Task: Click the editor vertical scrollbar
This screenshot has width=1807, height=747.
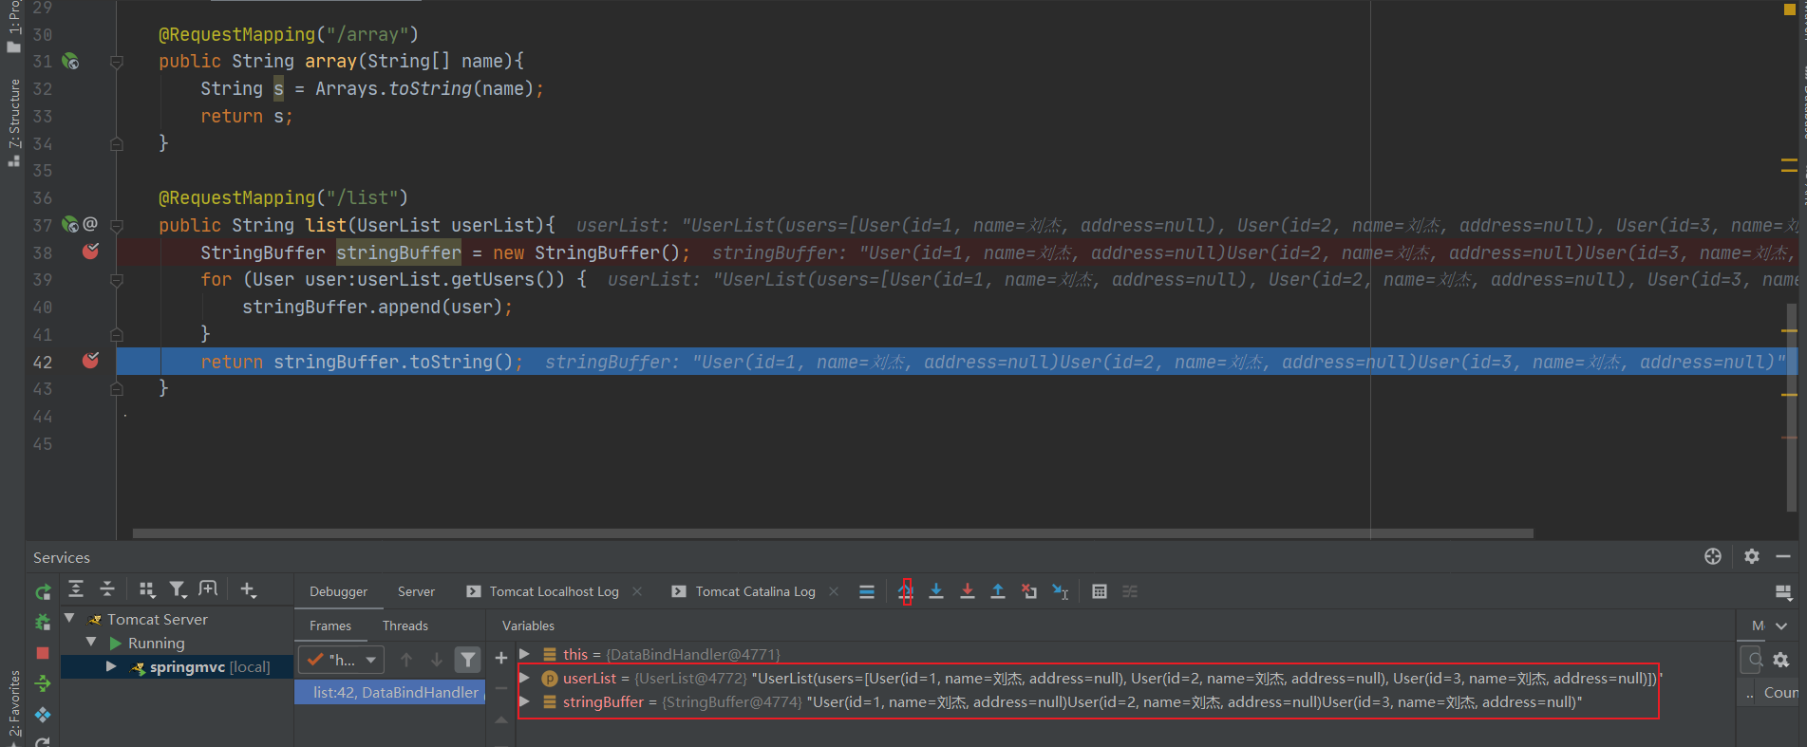Action: [1791, 408]
